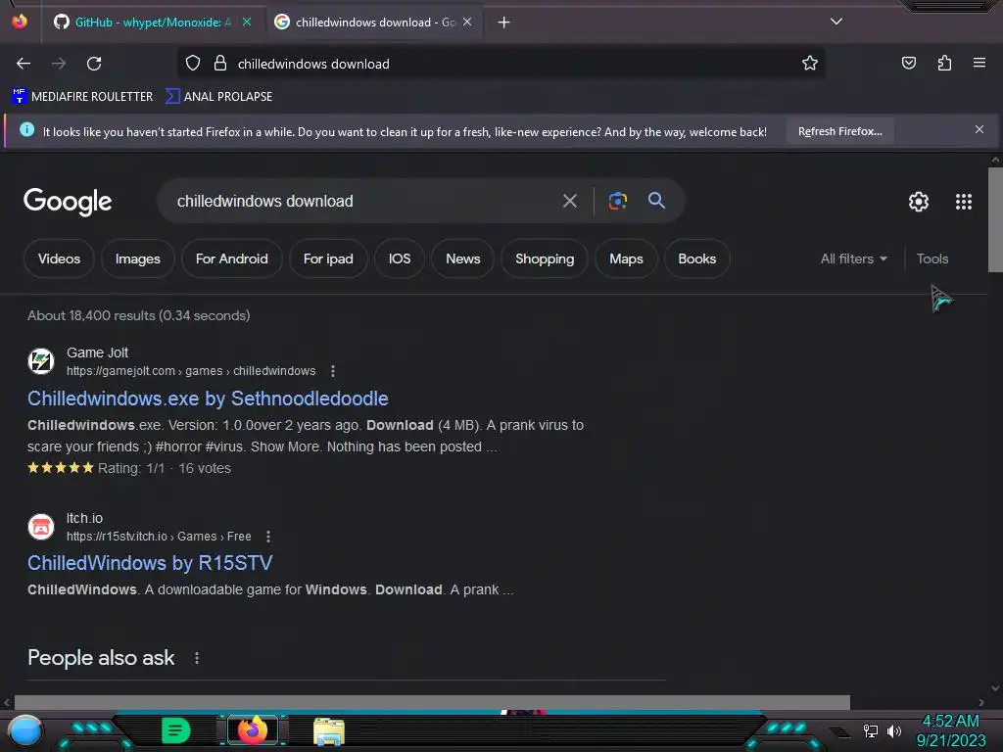Click the Firefox taskbar icon
This screenshot has height=752, width=1003.
point(252,730)
